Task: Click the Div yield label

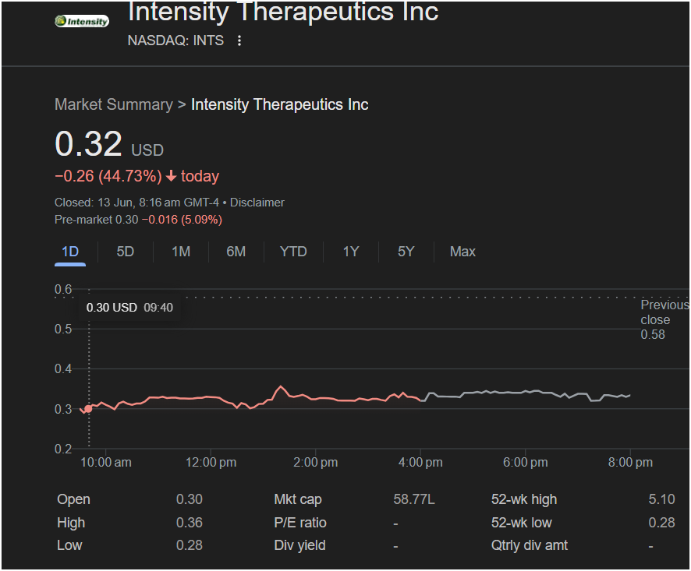Action: tap(299, 545)
